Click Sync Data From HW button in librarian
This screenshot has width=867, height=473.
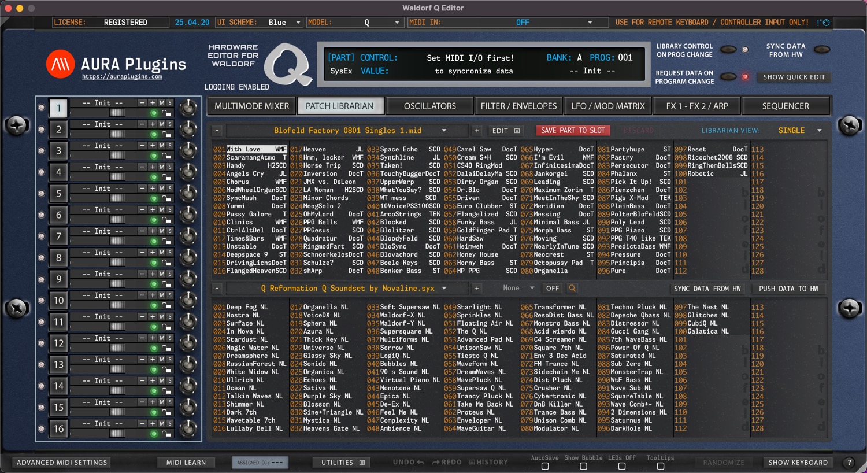tap(707, 289)
